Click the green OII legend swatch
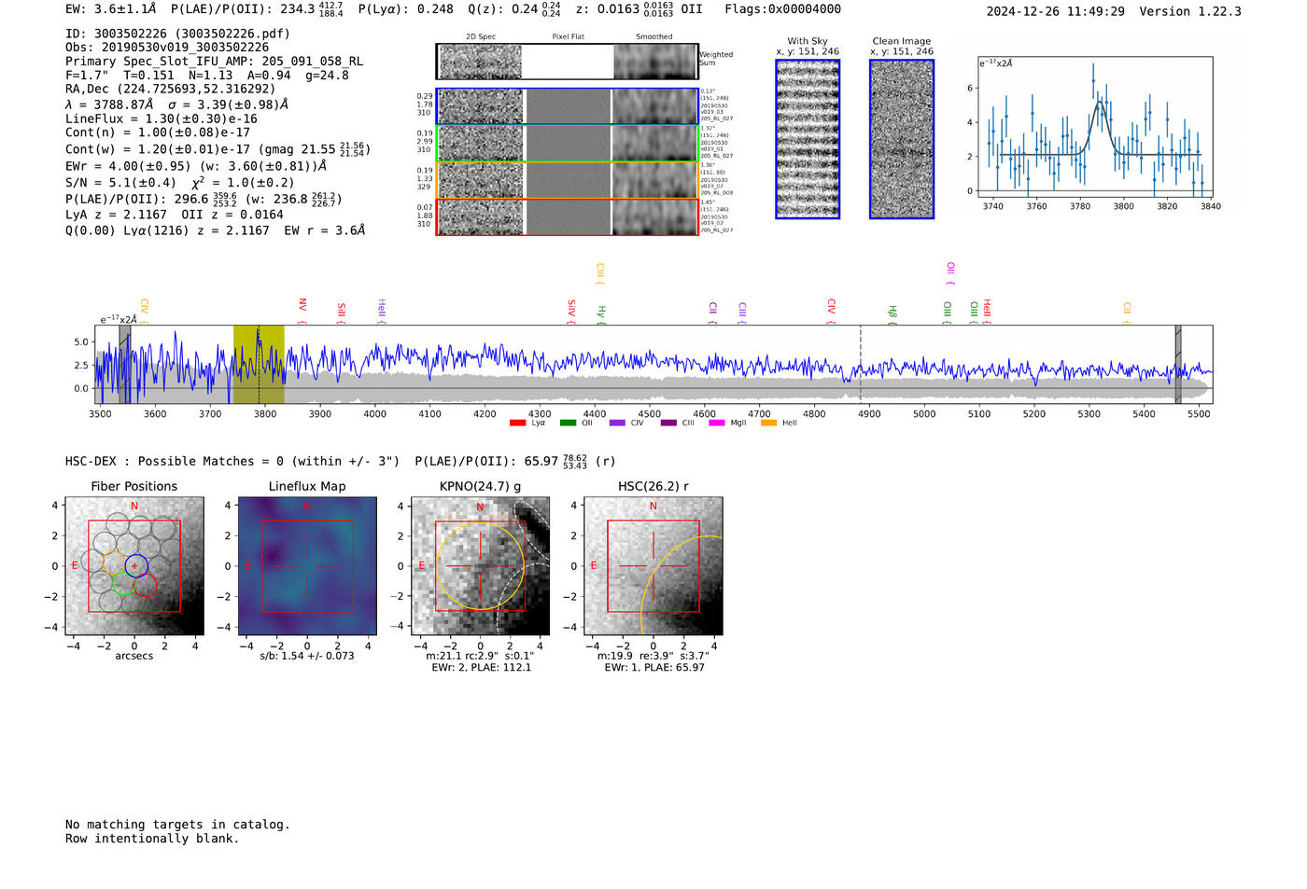Image resolution: width=1307 pixels, height=889 pixels. pos(568,424)
